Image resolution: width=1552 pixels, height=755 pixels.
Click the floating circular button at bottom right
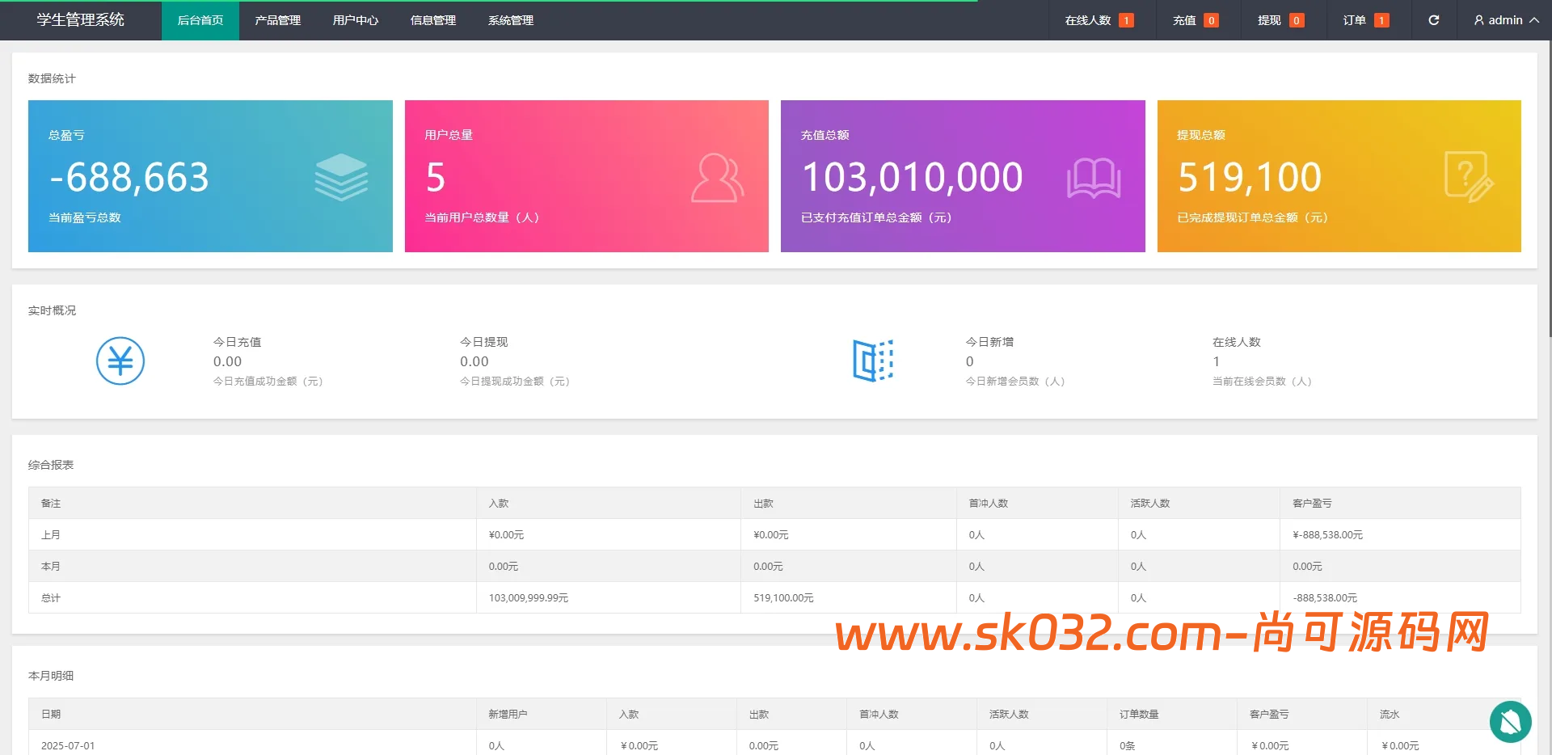coord(1511,721)
